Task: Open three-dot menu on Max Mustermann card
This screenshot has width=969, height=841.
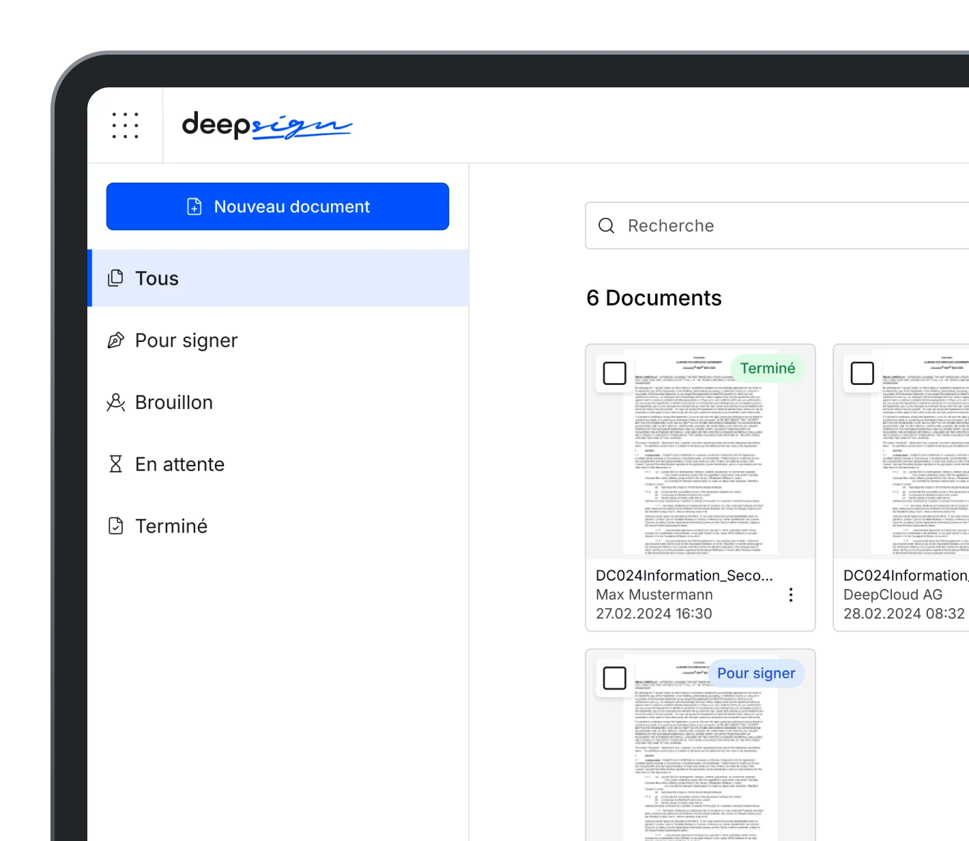Action: (791, 595)
